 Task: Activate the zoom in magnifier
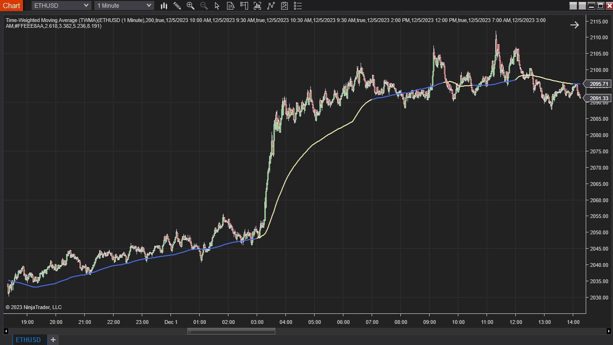pos(191,6)
